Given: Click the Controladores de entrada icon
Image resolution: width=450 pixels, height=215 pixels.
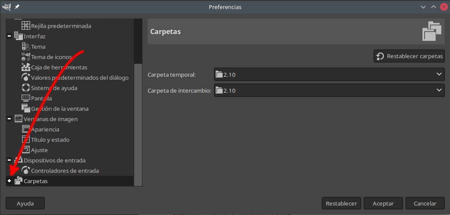Looking at the screenshot, I should (x=26, y=171).
